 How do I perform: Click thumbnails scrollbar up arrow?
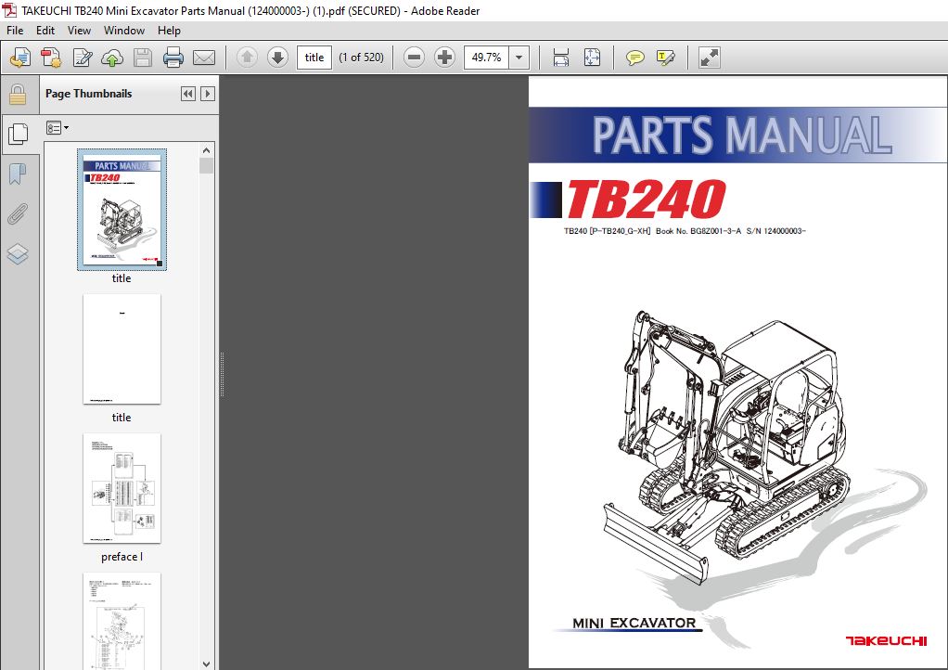pyautogui.click(x=206, y=150)
